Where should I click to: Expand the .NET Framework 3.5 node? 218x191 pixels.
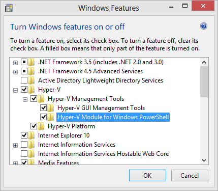15,63
